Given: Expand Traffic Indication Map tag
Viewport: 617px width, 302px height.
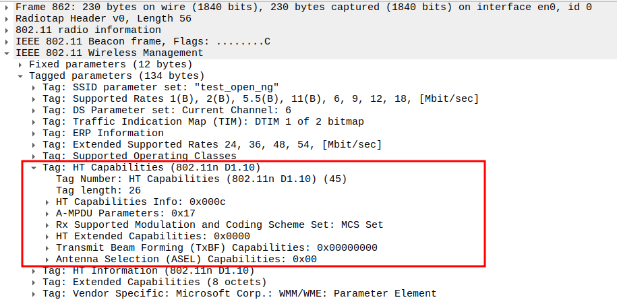Looking at the screenshot, I should tap(34, 122).
